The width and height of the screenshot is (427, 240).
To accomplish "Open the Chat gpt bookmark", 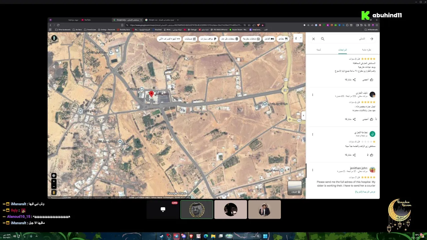I will [x=192, y=30].
